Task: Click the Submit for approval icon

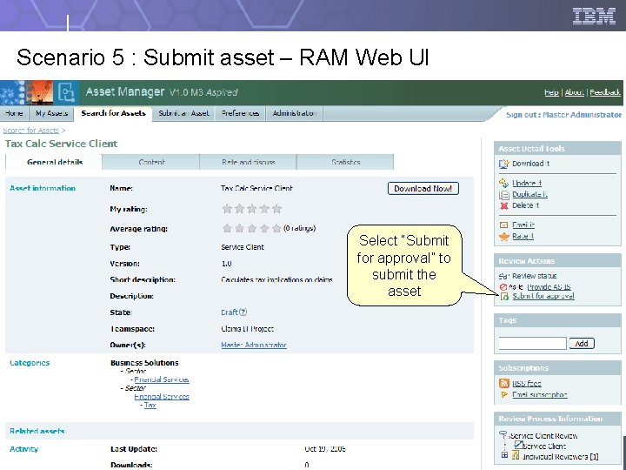Action: click(504, 297)
